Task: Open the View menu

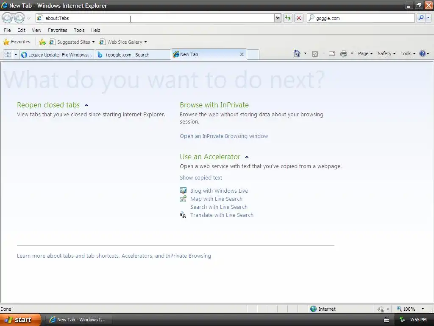Action: point(36,30)
